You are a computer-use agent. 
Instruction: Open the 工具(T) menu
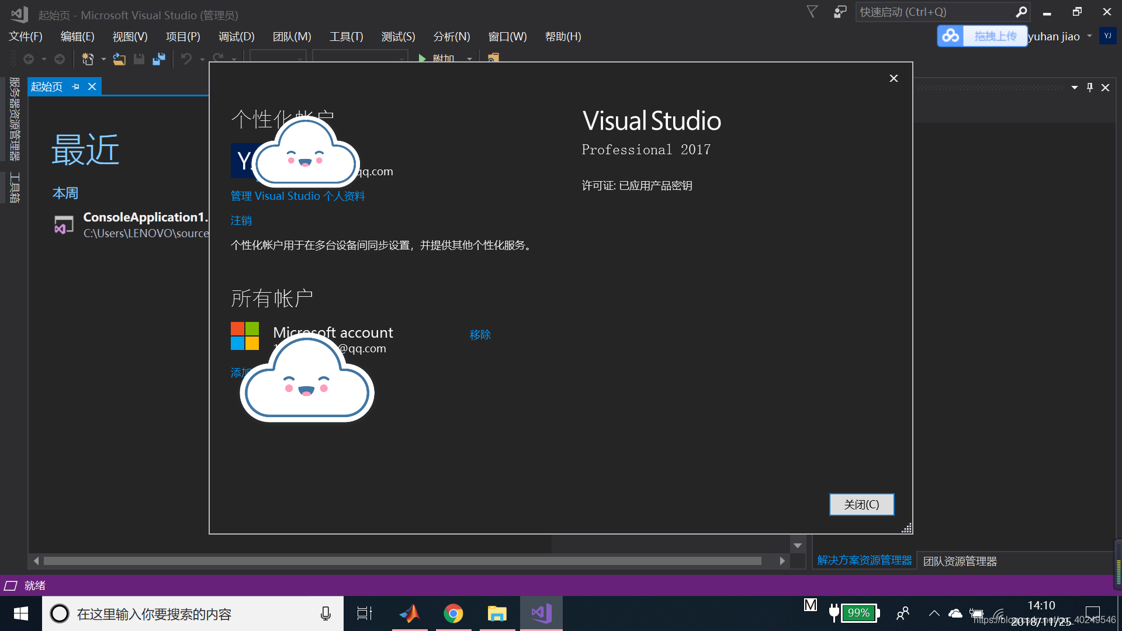coord(346,36)
